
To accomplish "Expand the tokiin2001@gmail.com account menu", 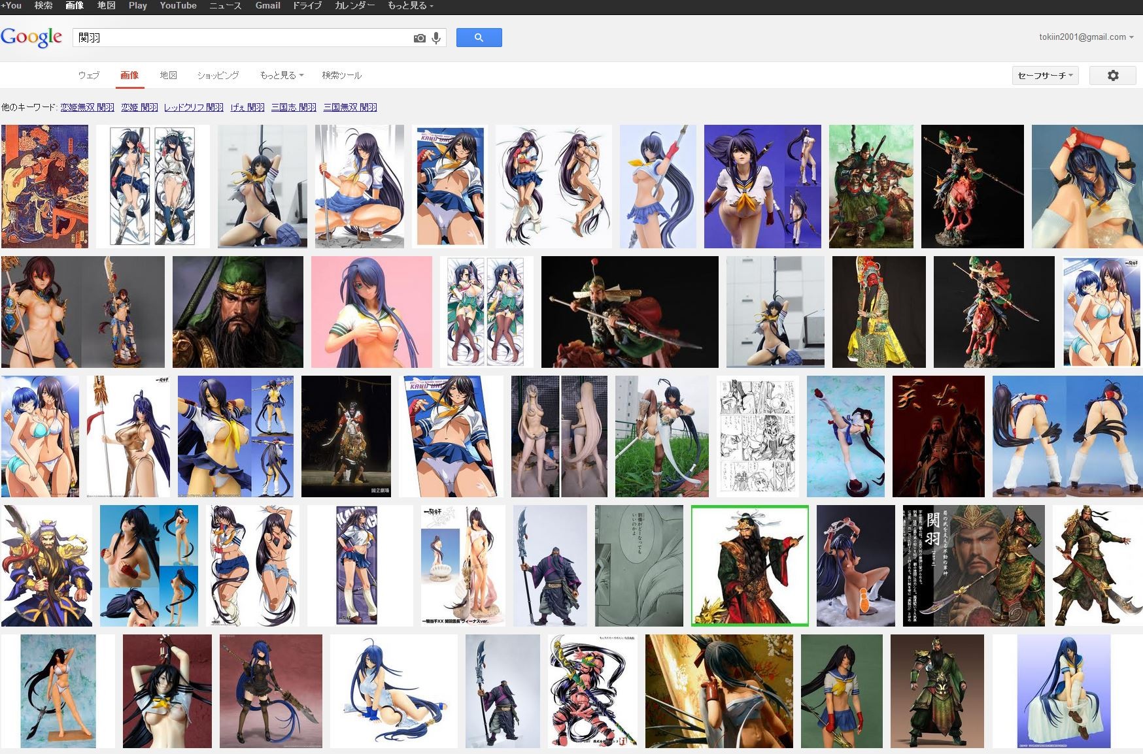I will tap(1086, 37).
